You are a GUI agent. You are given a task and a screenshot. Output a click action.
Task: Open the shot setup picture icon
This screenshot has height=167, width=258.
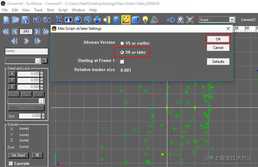[69, 20]
